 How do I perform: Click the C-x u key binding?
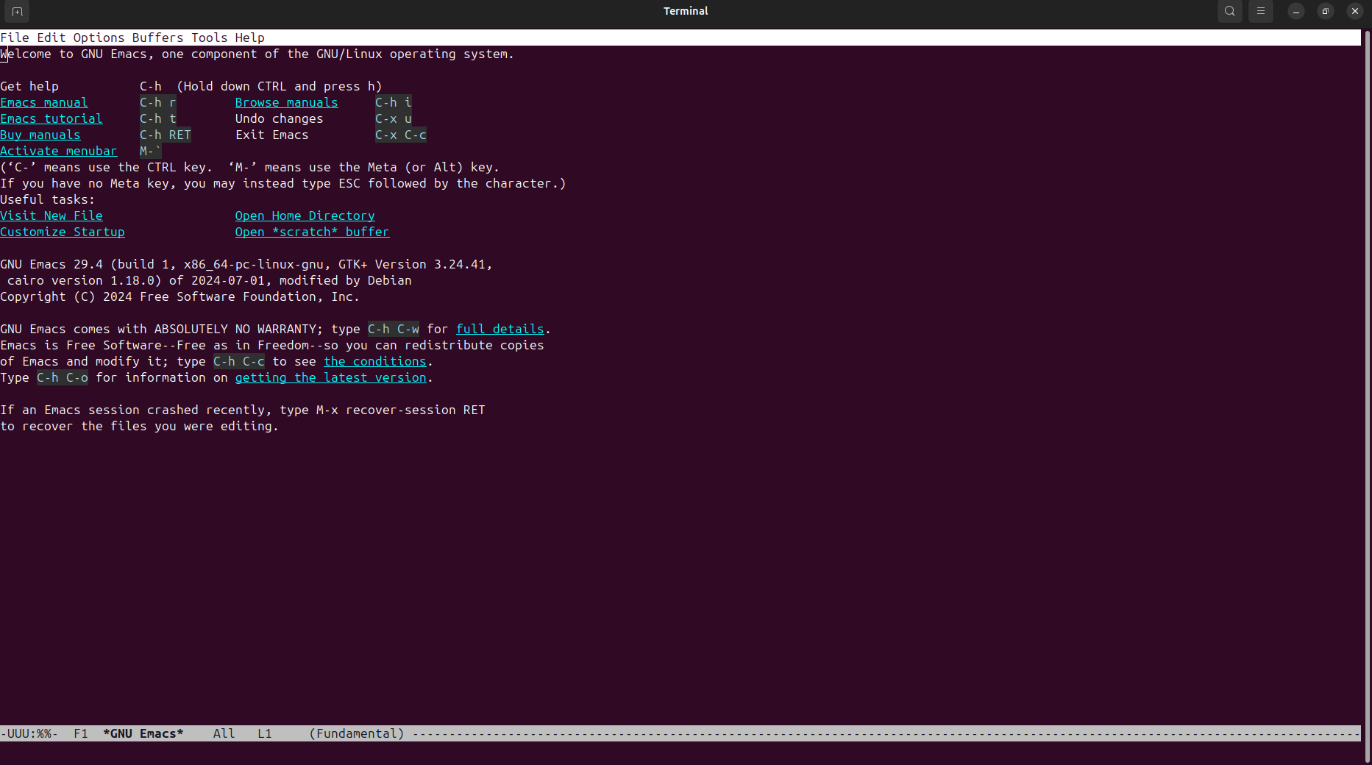pos(394,118)
